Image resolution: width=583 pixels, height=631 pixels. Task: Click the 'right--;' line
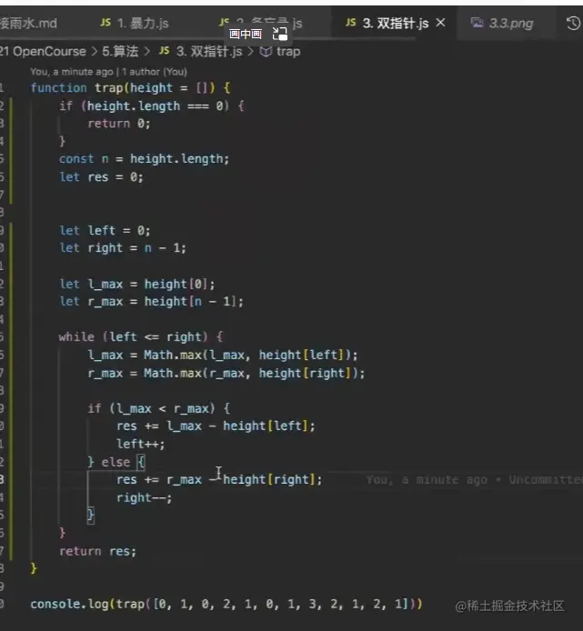point(144,497)
